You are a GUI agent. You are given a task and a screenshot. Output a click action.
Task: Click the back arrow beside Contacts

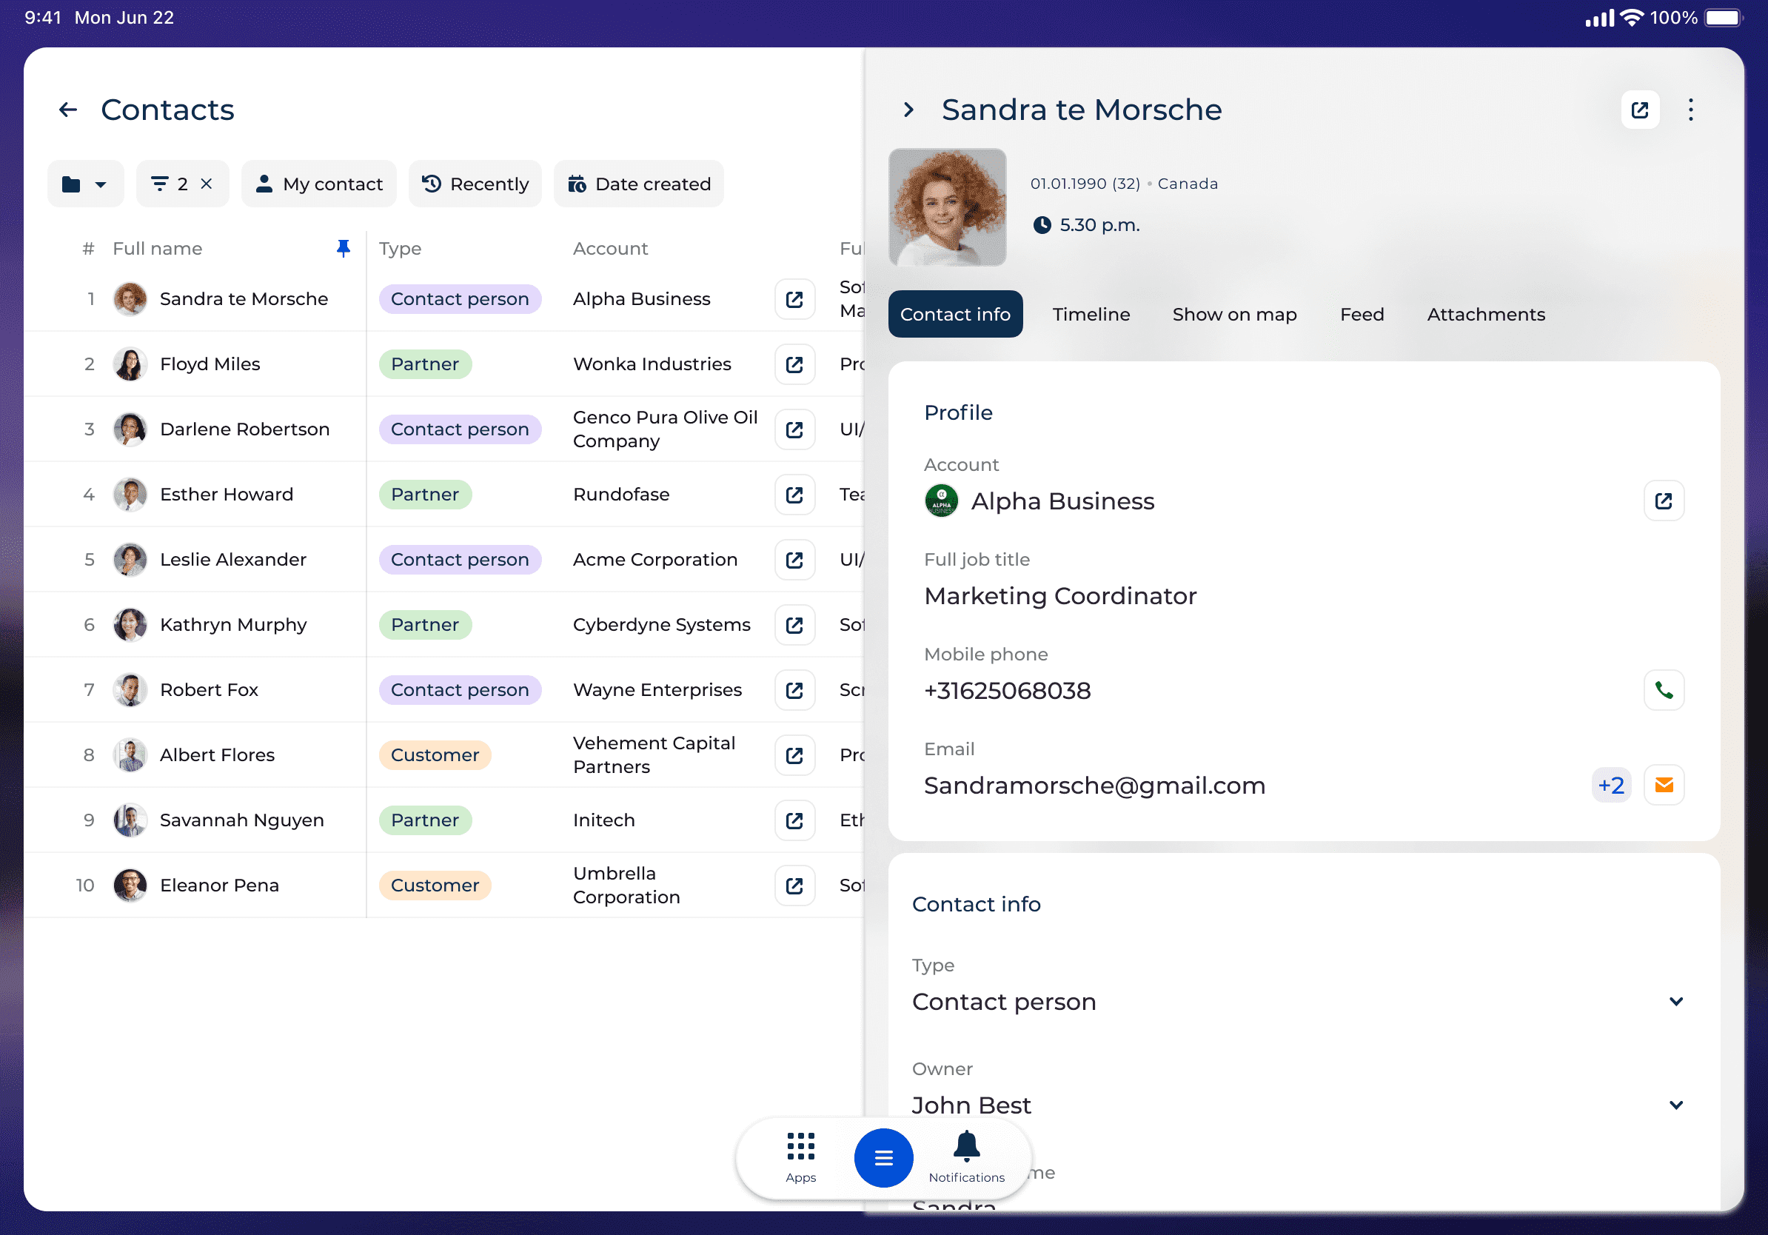point(69,110)
